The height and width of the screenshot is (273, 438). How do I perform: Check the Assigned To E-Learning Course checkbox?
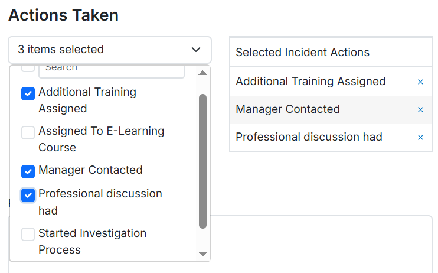point(28,132)
